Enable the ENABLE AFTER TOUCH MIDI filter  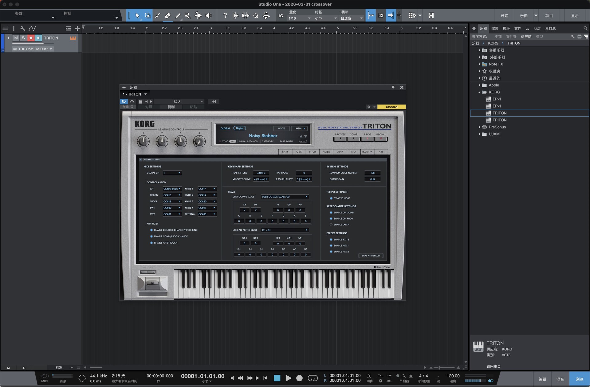click(x=151, y=243)
